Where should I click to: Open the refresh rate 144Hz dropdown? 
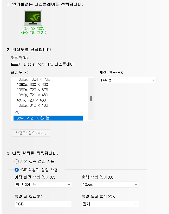tap(128, 80)
